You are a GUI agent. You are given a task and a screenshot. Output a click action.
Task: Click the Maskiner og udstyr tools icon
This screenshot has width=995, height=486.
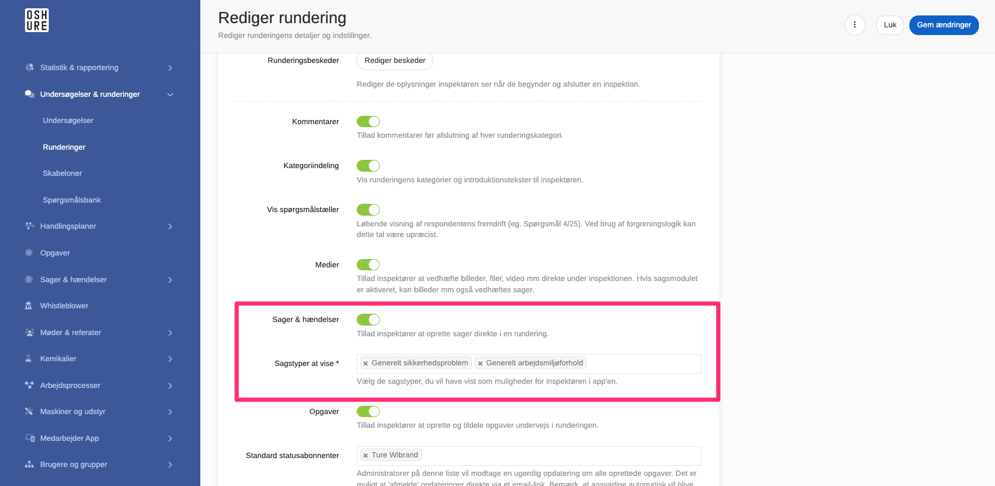[29, 411]
